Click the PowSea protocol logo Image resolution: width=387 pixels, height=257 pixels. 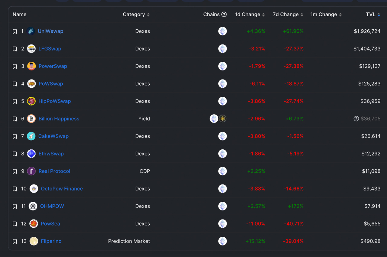(x=34, y=224)
